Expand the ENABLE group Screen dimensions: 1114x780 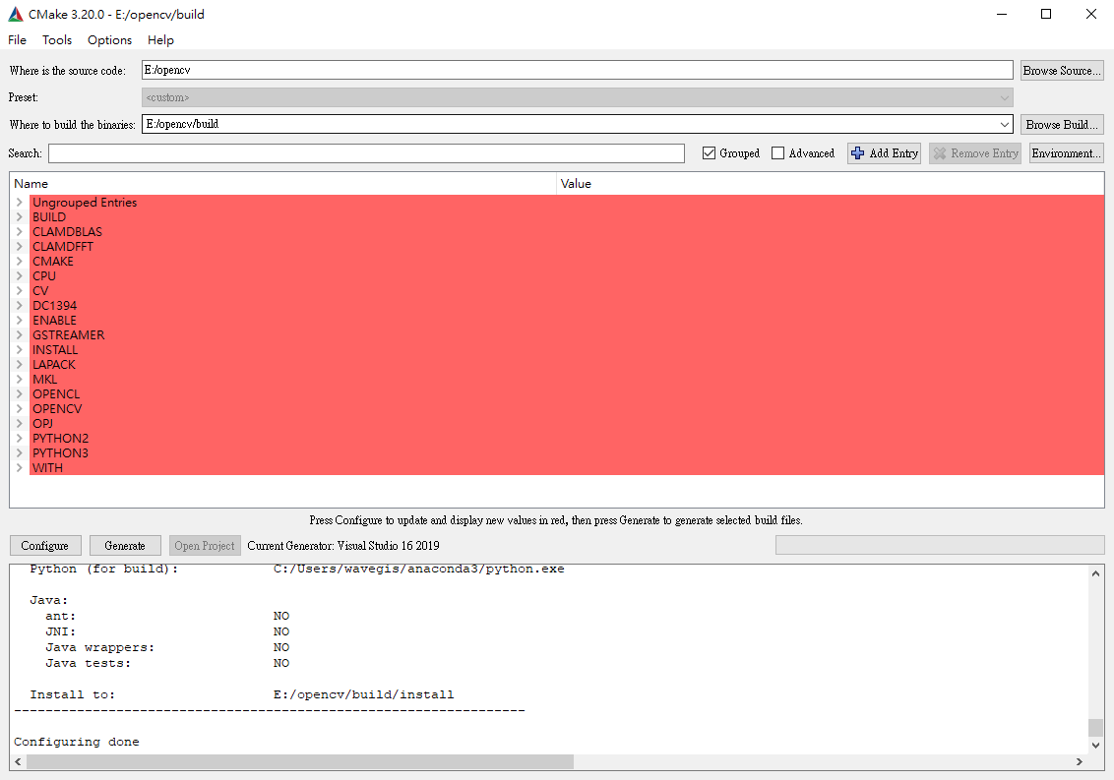click(19, 321)
